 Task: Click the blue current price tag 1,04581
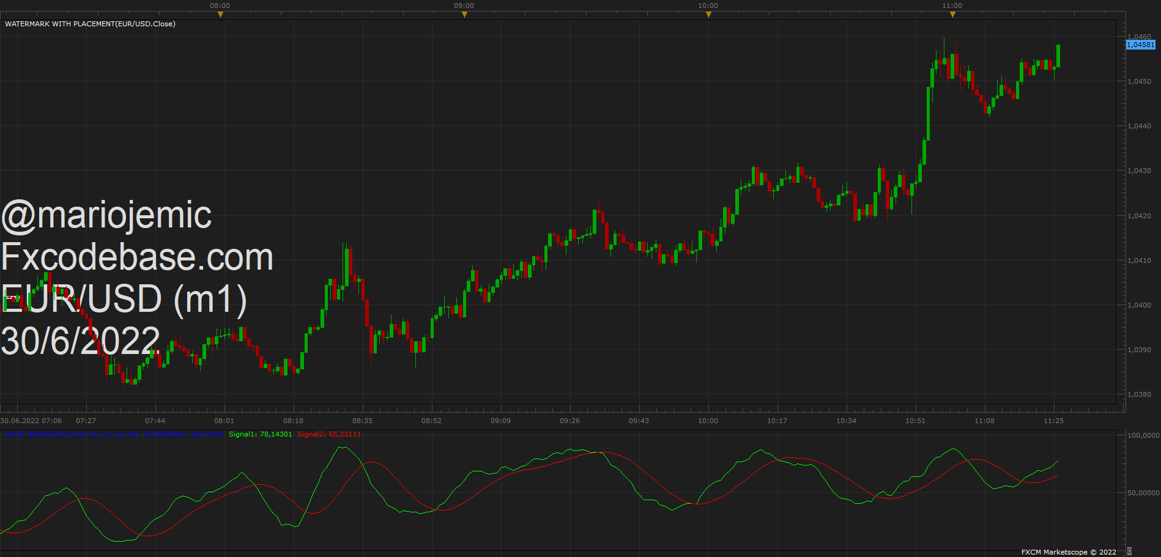[1141, 45]
